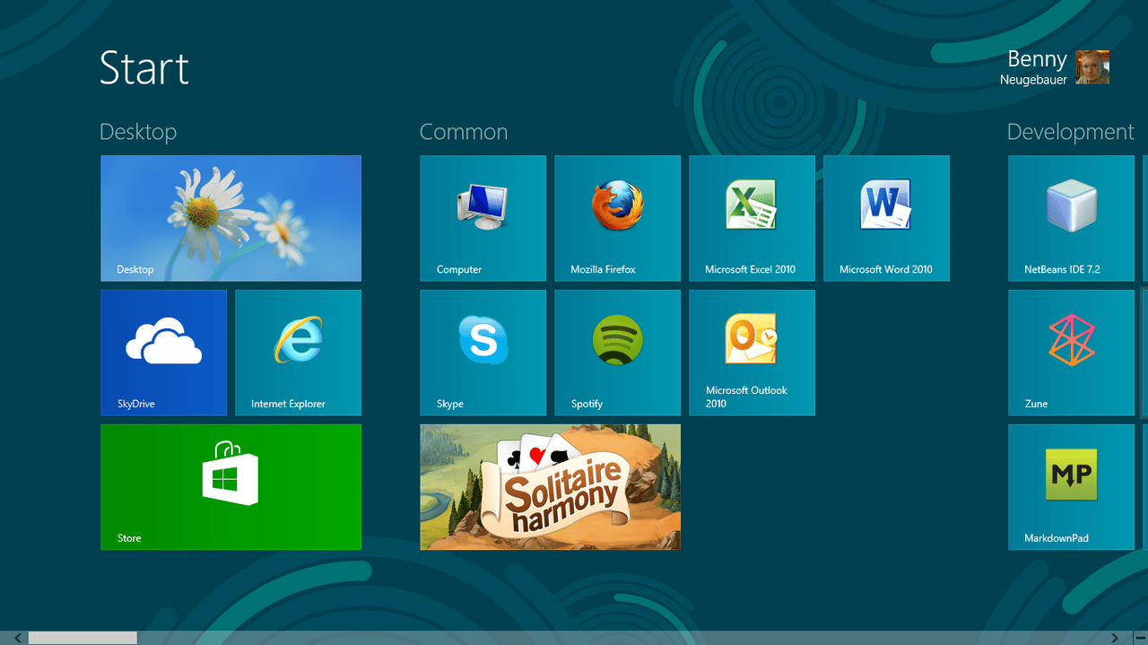Click the Benny Neugebauer user name

pyautogui.click(x=1035, y=67)
